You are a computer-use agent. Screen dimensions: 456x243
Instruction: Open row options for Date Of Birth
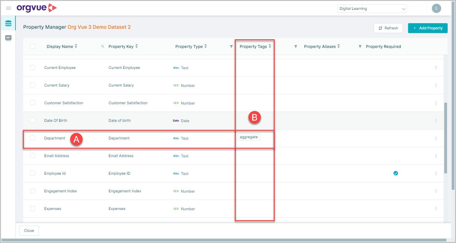436,121
